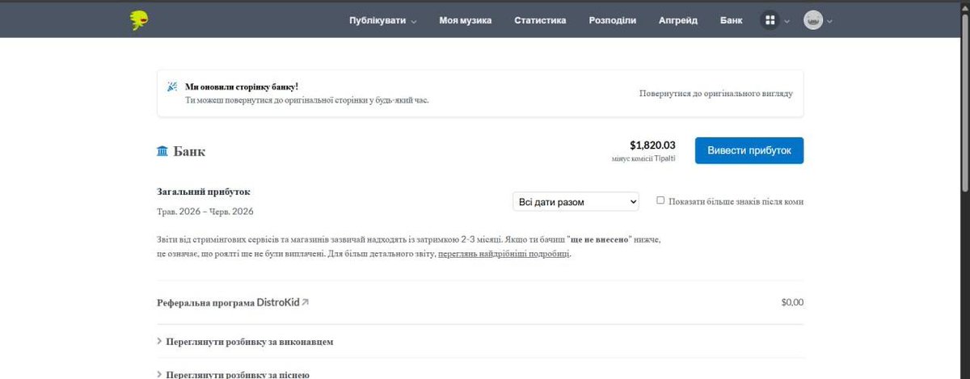Navigate to Розподіли
Screen dimensions: 970x379
613,21
